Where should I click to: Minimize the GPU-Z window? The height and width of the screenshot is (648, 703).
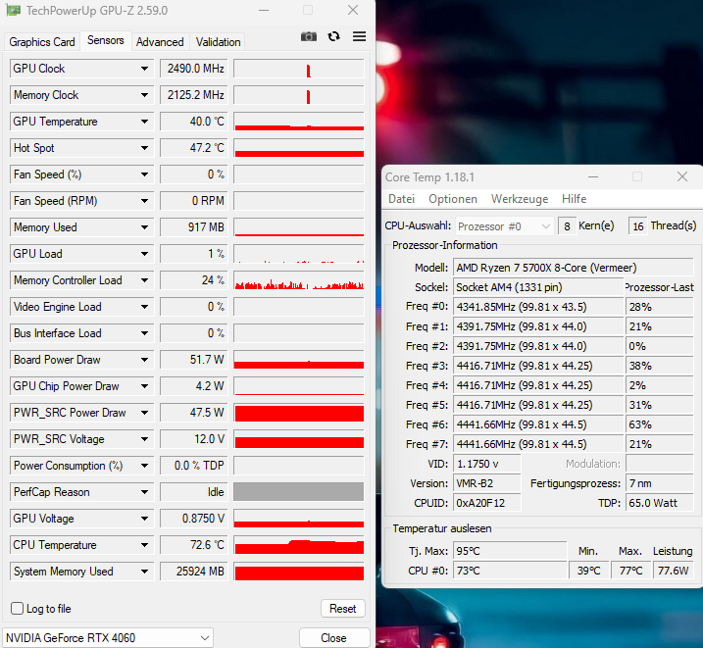pyautogui.click(x=264, y=10)
